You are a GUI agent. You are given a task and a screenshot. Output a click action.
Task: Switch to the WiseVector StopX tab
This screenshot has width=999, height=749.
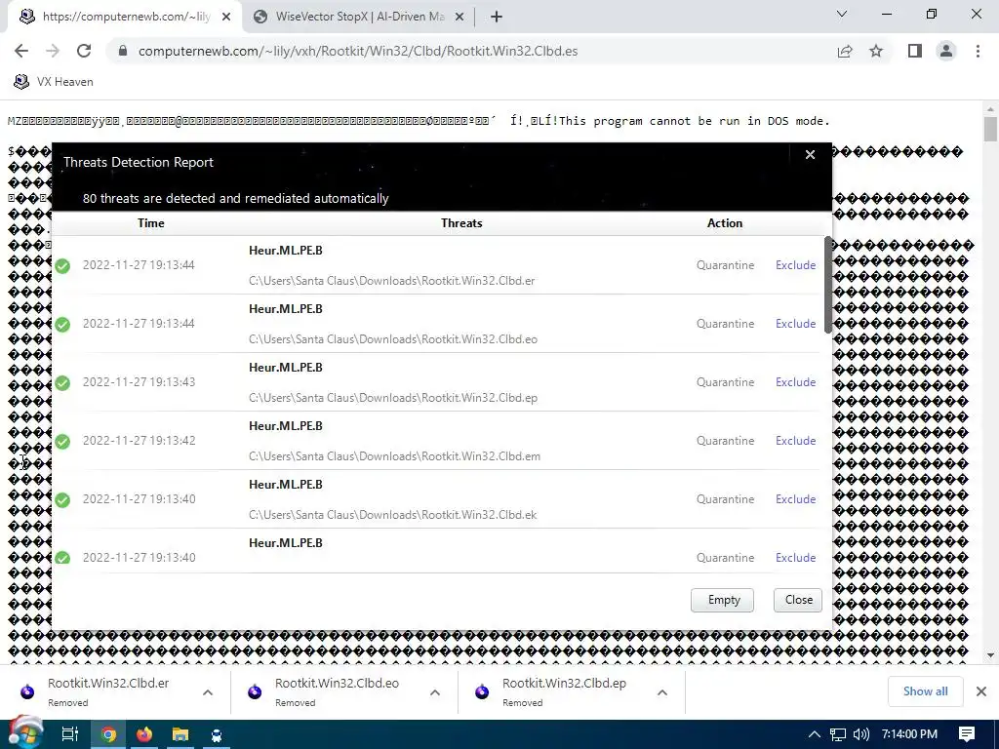tap(359, 17)
